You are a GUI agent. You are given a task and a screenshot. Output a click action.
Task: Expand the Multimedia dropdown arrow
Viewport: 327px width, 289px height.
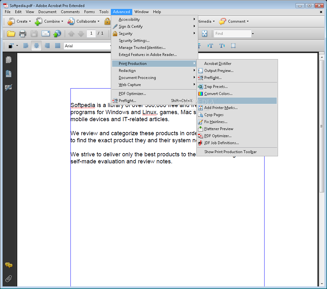214,21
